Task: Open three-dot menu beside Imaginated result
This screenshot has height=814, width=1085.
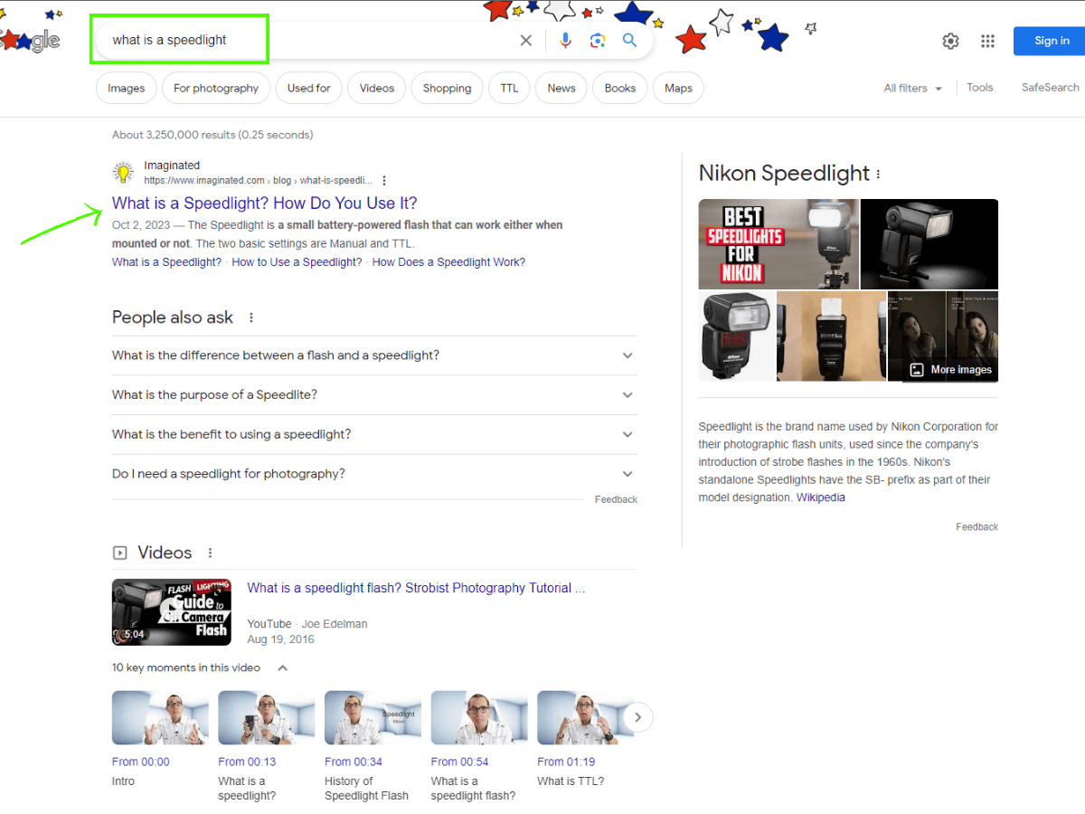Action: point(384,181)
